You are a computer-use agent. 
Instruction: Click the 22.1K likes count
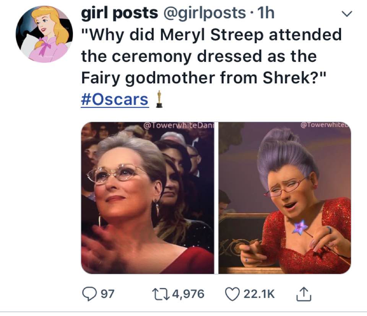point(259,294)
